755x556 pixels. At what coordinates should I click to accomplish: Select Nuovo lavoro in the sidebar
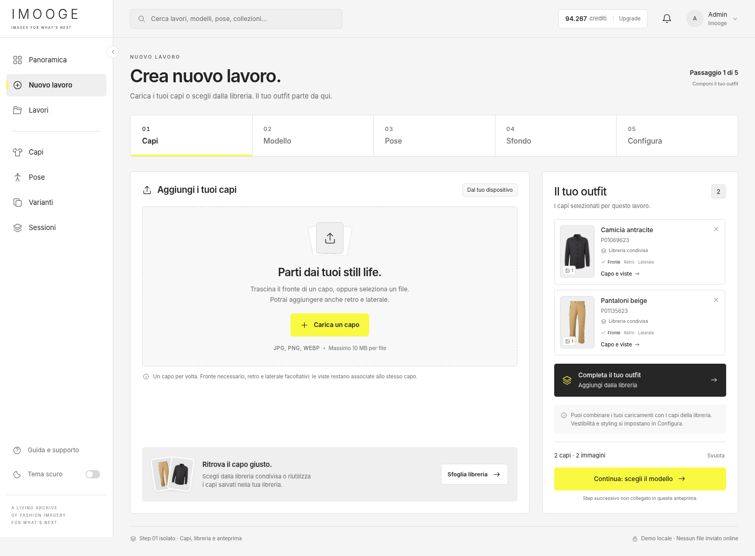pyautogui.click(x=56, y=85)
